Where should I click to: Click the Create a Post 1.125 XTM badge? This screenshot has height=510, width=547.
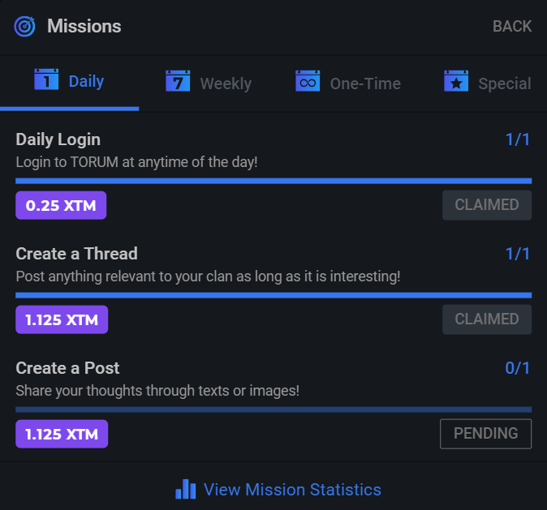pos(62,434)
